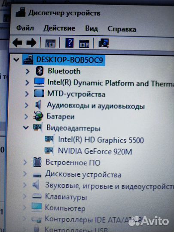Click the monitor icon beside Компьютер

click(37, 208)
